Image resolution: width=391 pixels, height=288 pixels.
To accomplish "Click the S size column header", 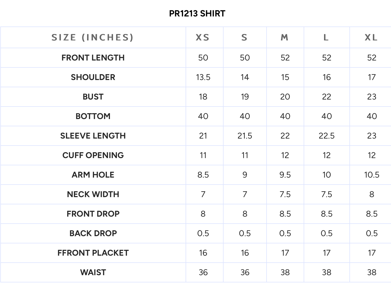I will click(244, 37).
